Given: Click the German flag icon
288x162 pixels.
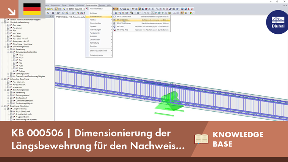Looking at the screenshot, I should (32, 9).
